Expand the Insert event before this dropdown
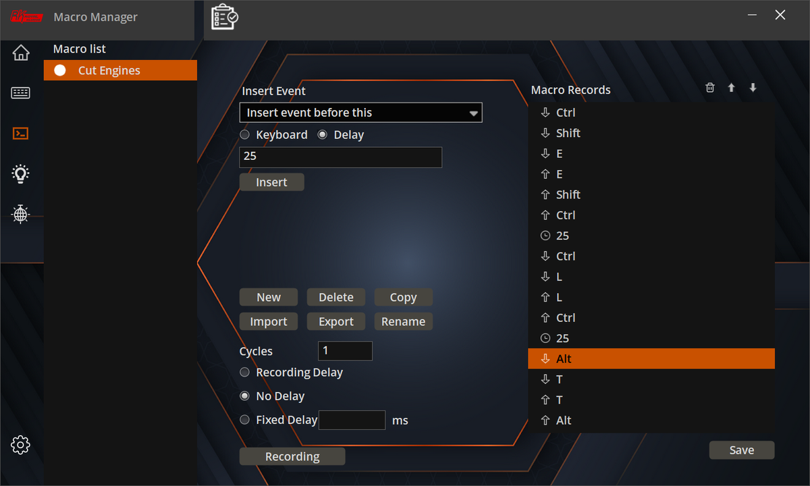Viewport: 810px width, 486px height. tap(361, 113)
